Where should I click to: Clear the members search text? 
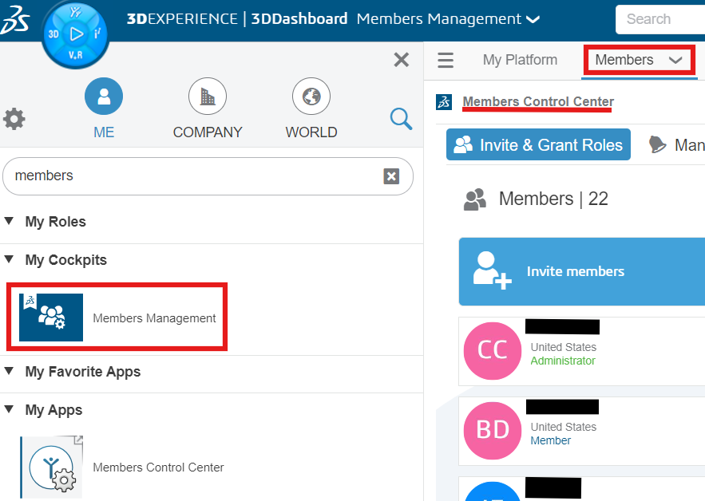[391, 176]
